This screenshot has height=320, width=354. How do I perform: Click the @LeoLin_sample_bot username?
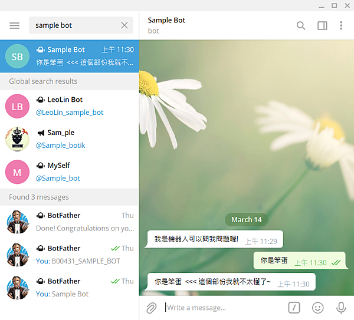click(70, 113)
